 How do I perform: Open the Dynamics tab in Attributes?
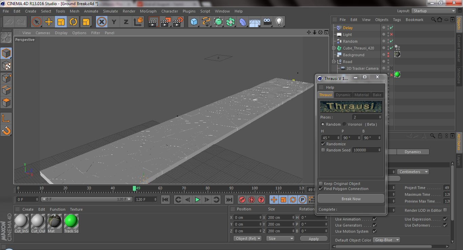(412, 152)
